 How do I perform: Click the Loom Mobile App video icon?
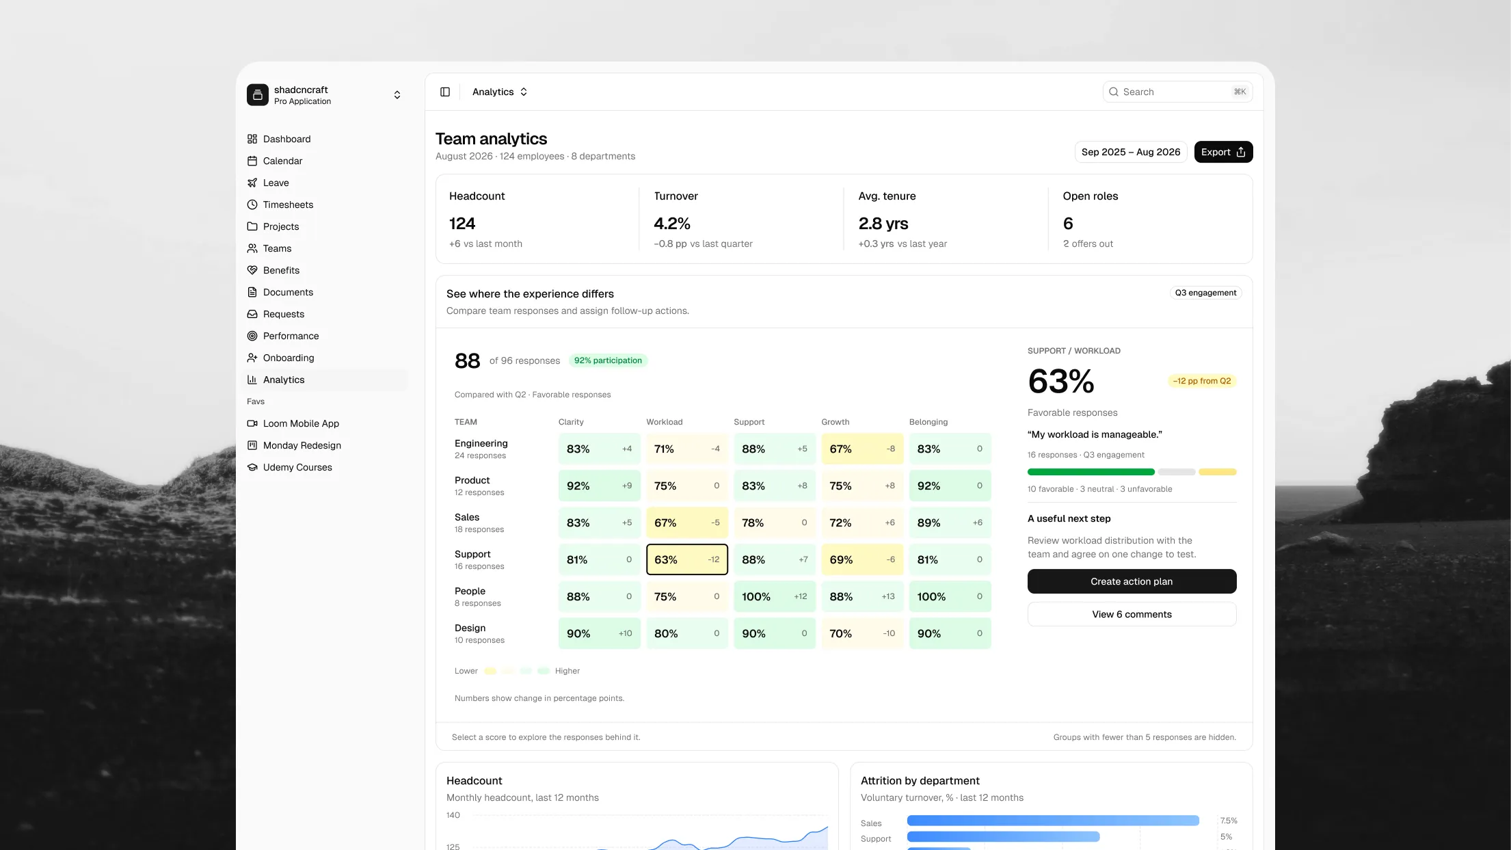(x=252, y=423)
